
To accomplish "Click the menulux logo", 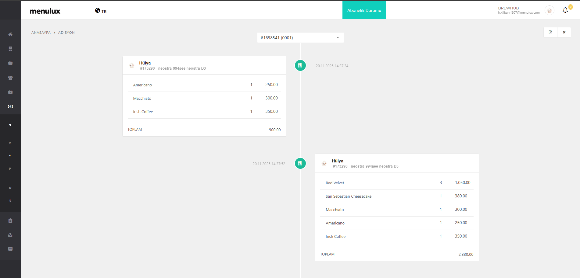I will coord(45,11).
